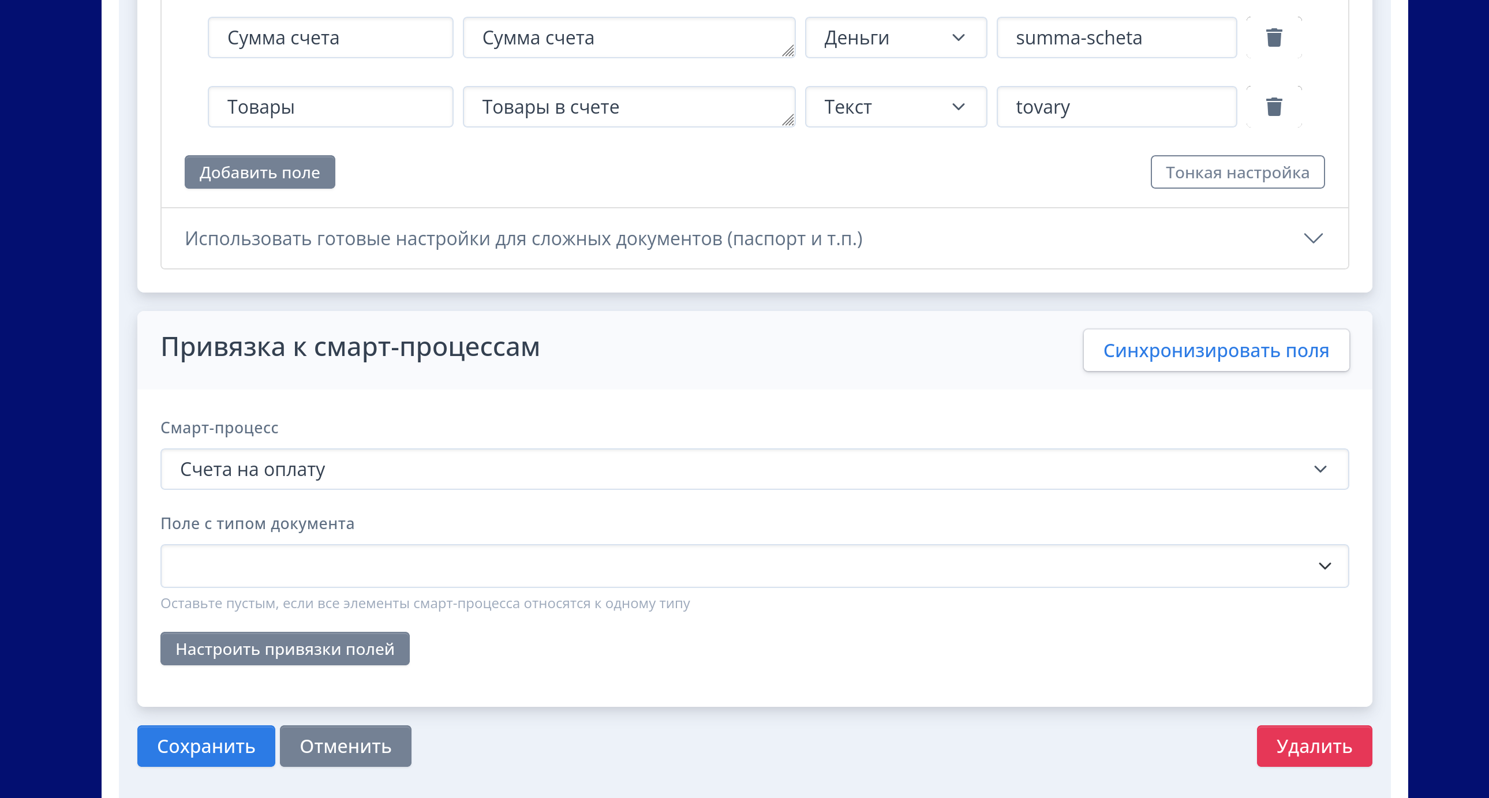Click the red Удалить button
The image size is (1489, 798).
pyautogui.click(x=1314, y=746)
